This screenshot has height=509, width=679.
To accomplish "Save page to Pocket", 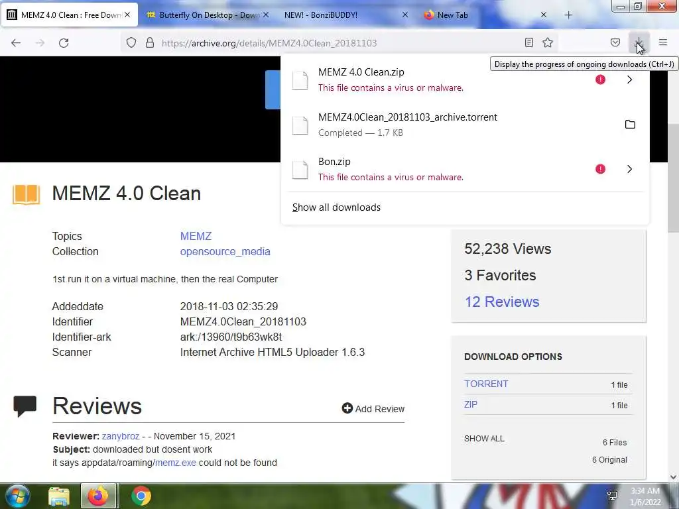I will pos(615,42).
